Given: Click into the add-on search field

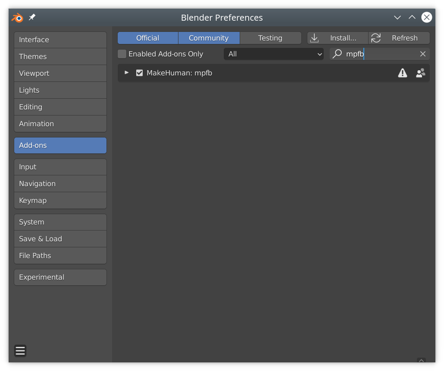Looking at the screenshot, I should coord(380,54).
